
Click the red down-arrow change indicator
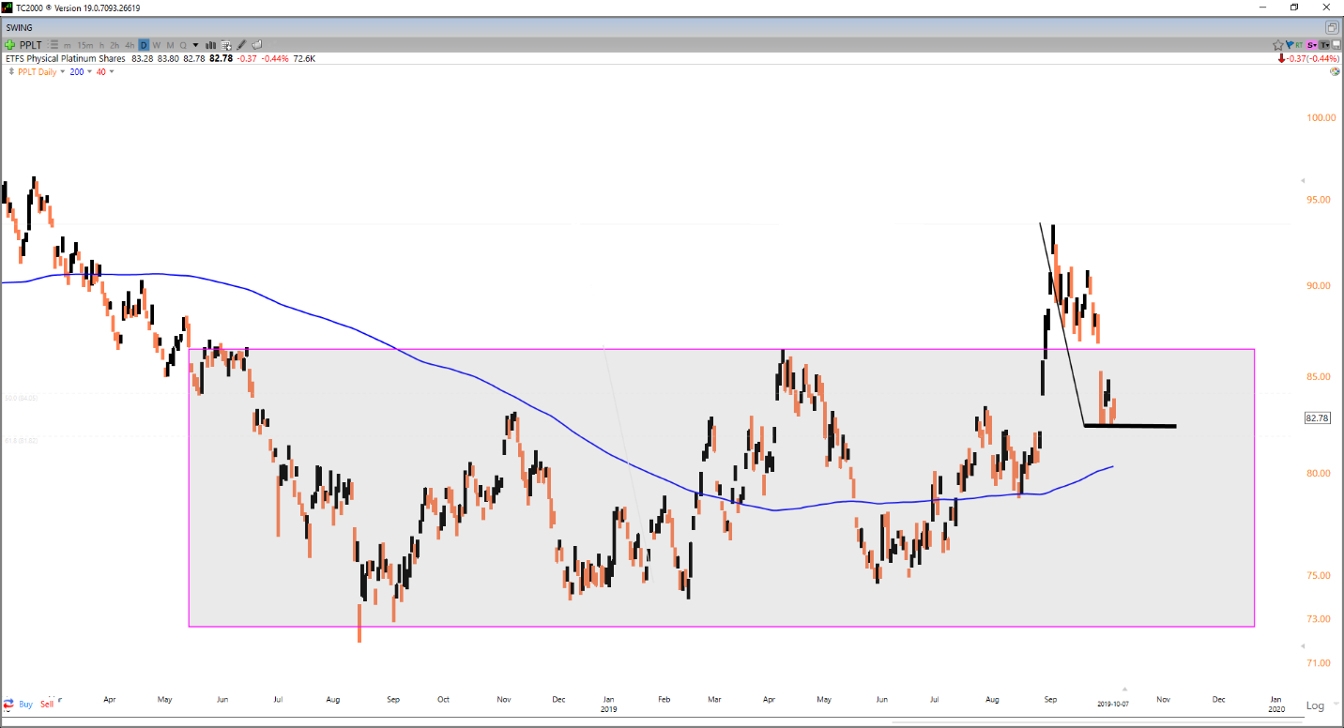click(1282, 58)
